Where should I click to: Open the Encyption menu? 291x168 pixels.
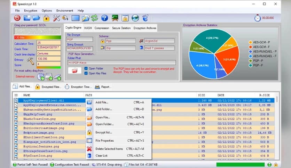[31, 10]
